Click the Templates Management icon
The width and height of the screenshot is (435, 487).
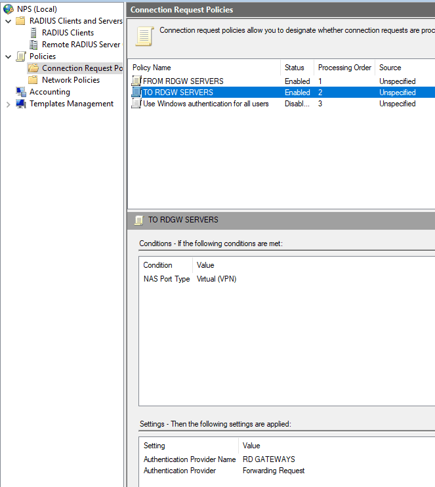[x=21, y=104]
